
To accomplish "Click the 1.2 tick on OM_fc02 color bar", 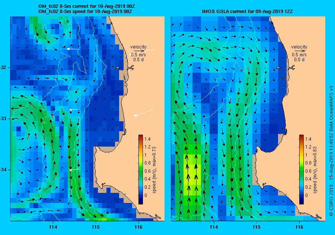I will point(147,147).
